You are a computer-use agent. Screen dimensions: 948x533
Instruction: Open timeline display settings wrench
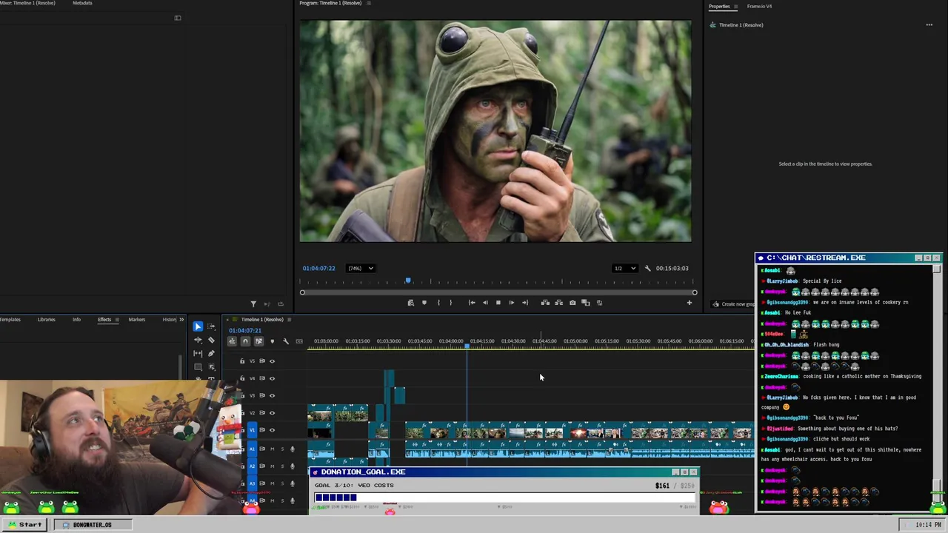(286, 341)
